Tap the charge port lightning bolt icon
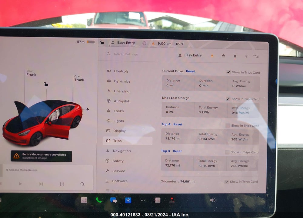The height and width of the screenshot is (218, 303). [88, 109]
